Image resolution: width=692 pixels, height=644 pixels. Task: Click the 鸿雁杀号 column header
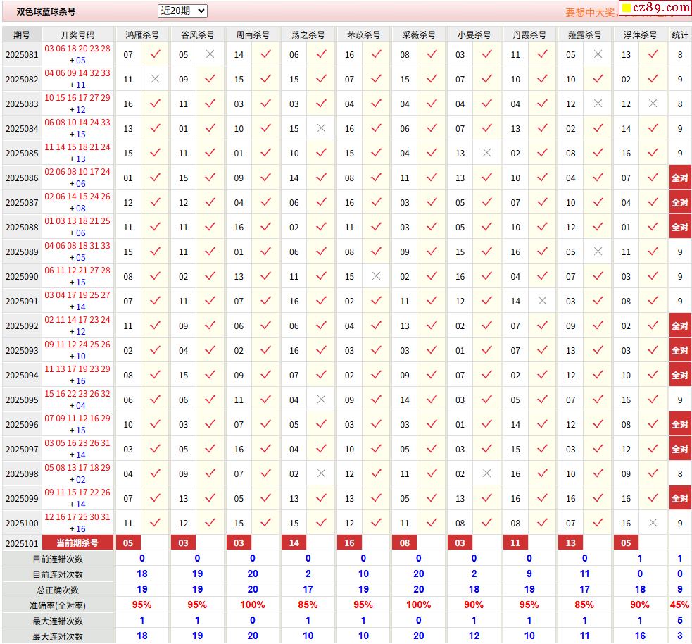[142, 35]
